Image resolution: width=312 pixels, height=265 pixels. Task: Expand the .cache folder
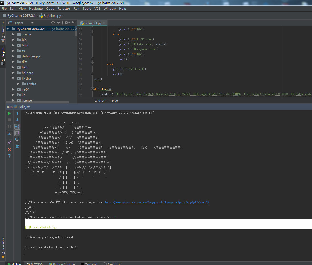click(13, 34)
